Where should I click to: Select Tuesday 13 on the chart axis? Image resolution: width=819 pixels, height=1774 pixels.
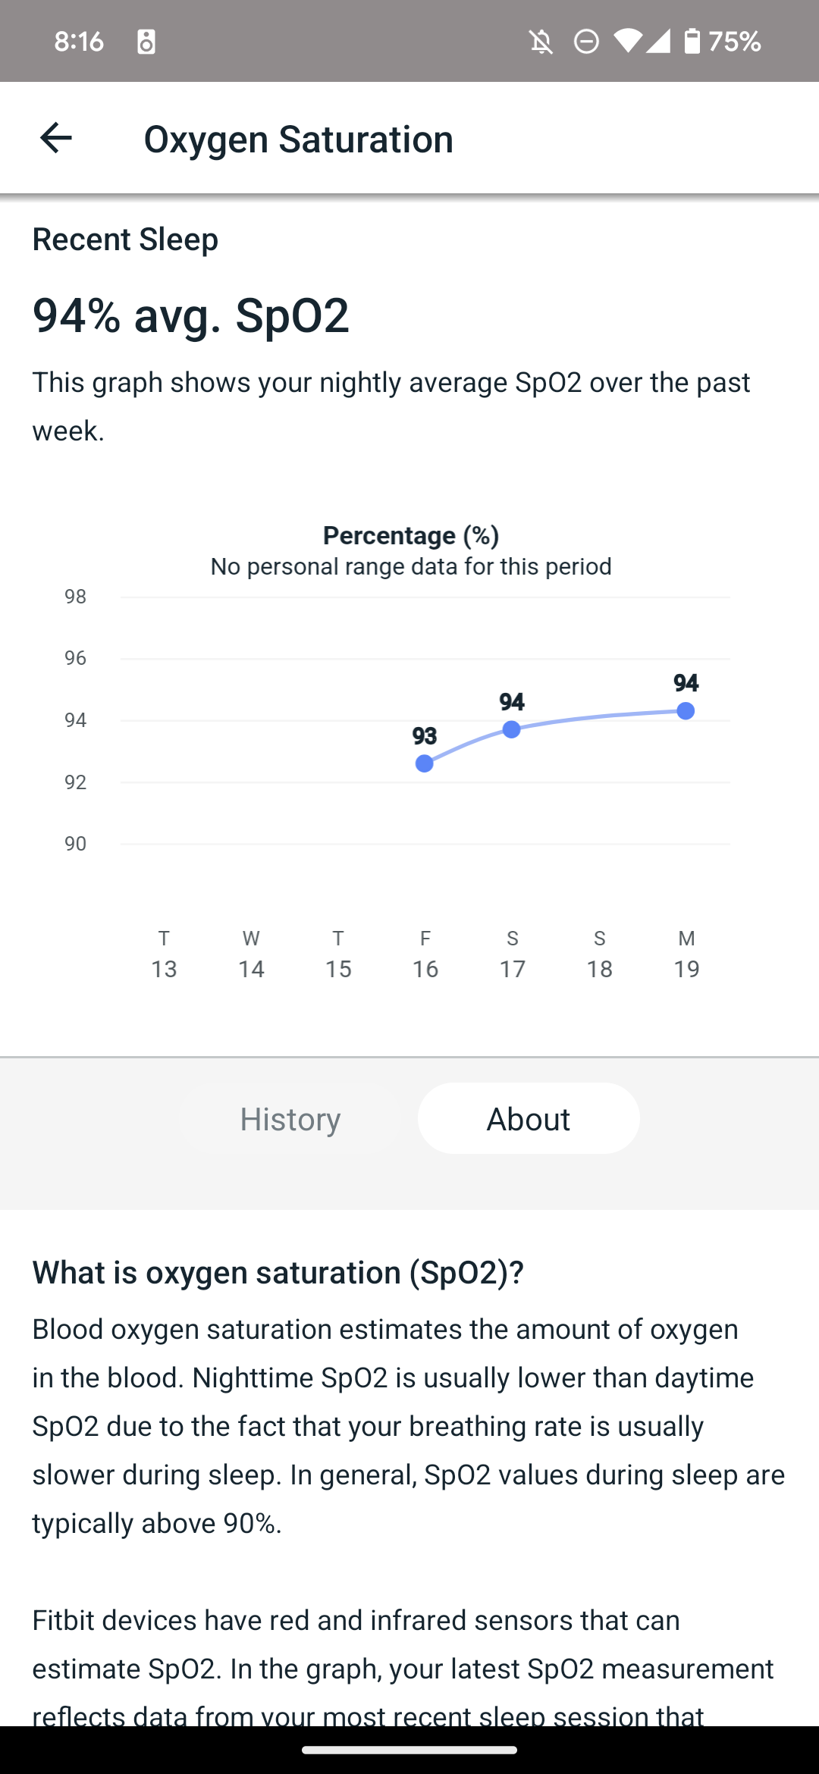pyautogui.click(x=164, y=954)
